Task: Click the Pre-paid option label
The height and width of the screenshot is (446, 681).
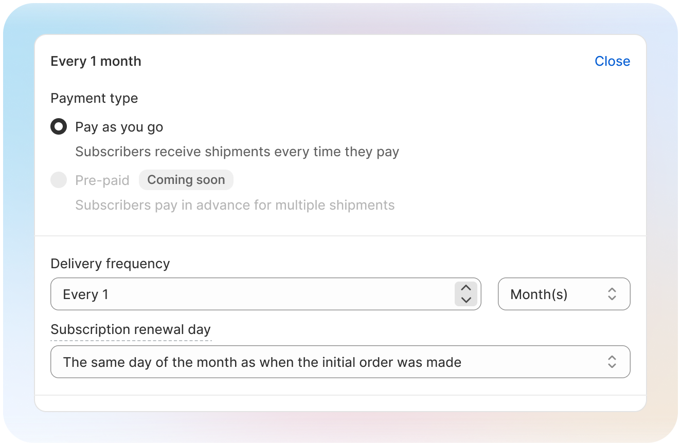Action: 102,180
